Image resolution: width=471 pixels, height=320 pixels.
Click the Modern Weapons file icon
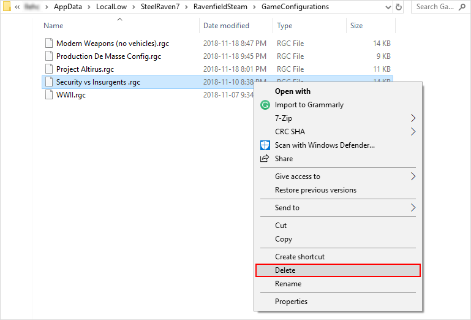(x=49, y=44)
